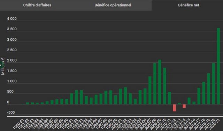Click the '4 000' y-axis label

[x=12, y=19]
